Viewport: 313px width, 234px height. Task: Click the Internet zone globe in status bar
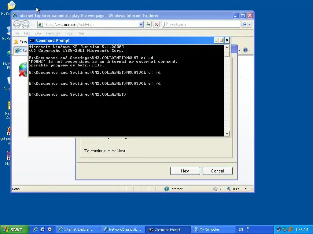167,189
